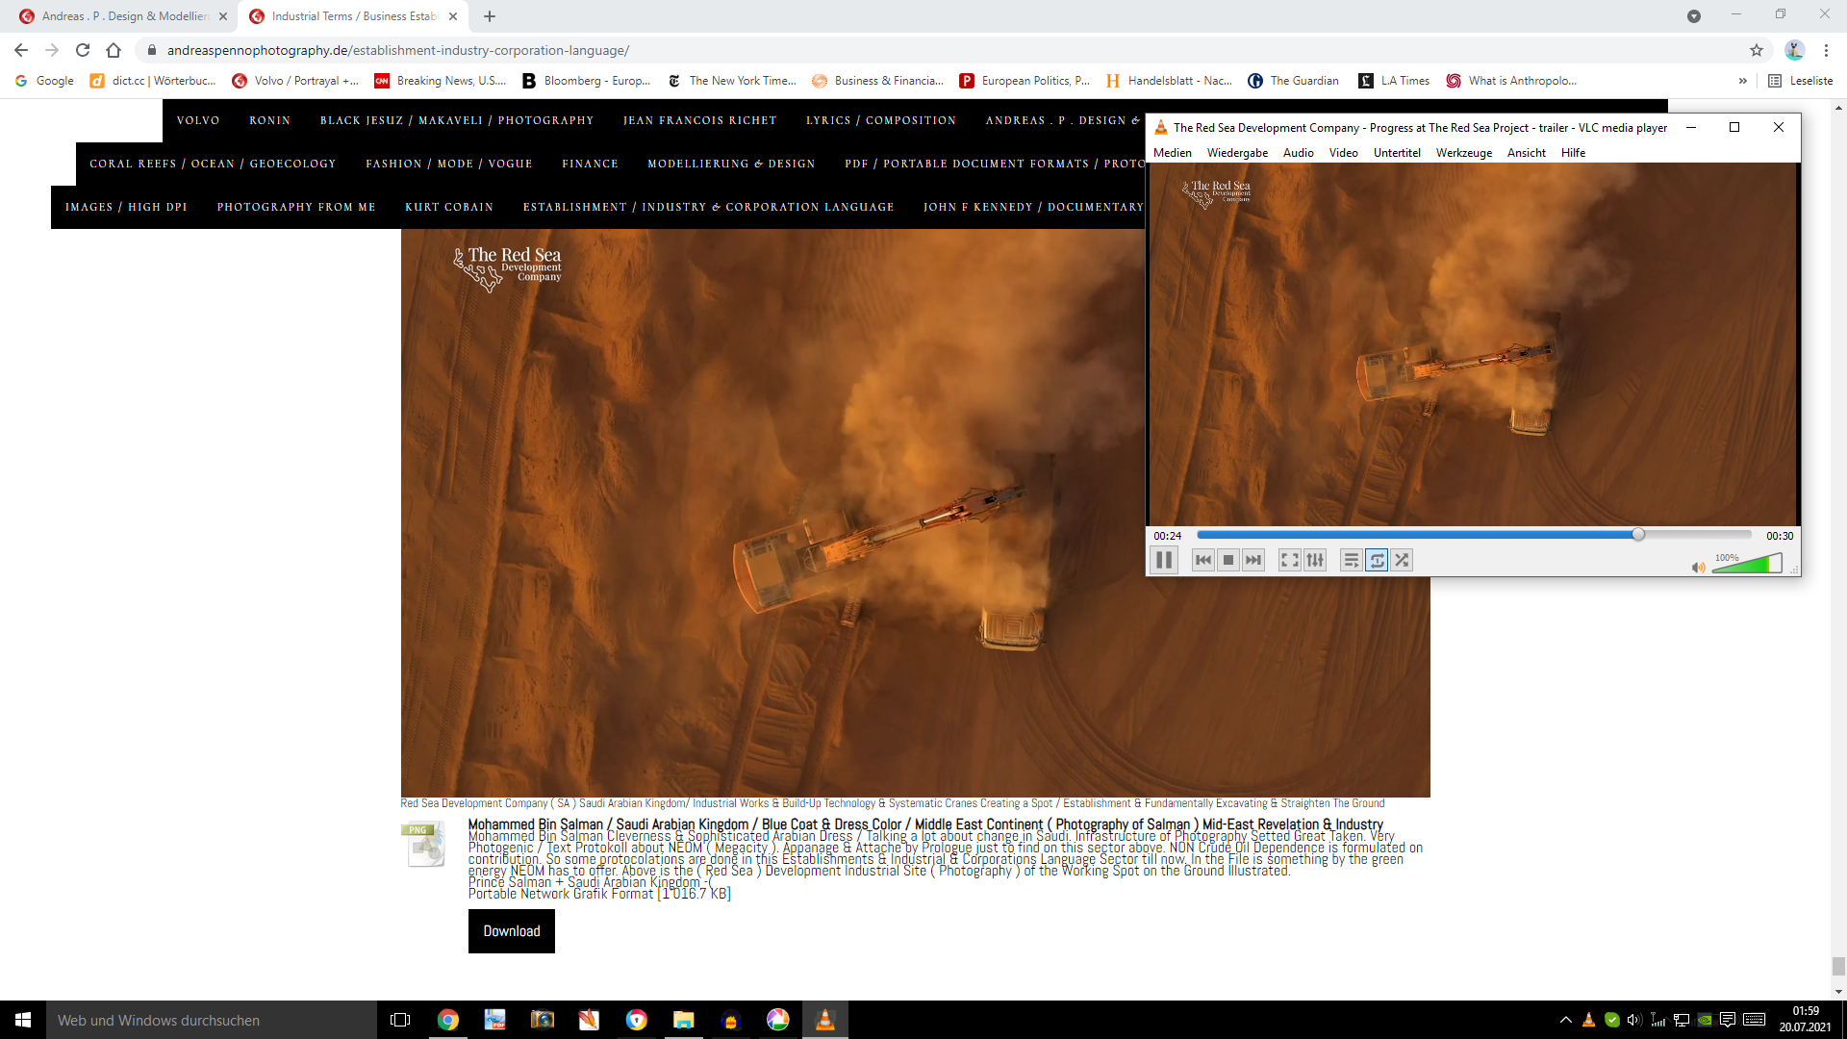Toggle VLC elapsed time display 00:24
The image size is (1847, 1039).
1168,536
